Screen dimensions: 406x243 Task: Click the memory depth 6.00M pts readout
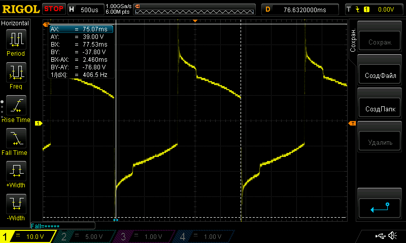click(118, 12)
